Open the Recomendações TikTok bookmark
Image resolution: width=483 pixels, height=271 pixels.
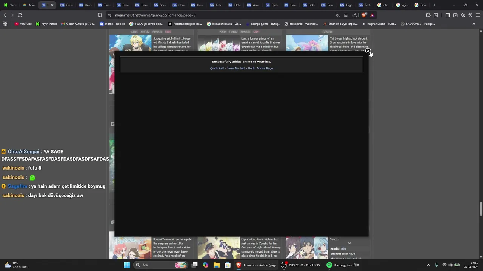point(185,24)
